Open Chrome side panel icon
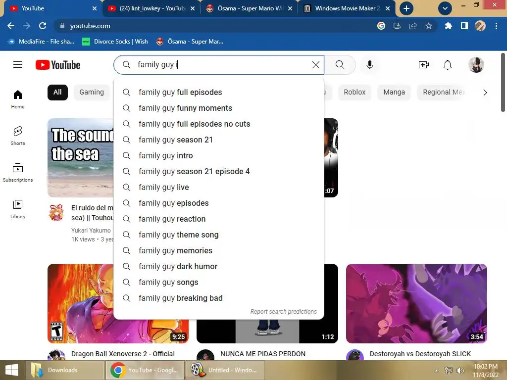 pos(464,26)
